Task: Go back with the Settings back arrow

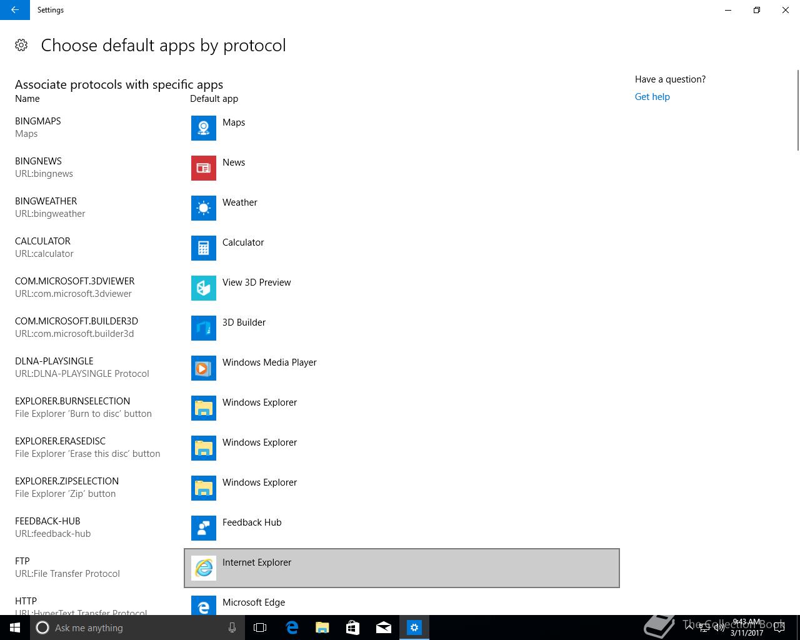Action: tap(15, 10)
